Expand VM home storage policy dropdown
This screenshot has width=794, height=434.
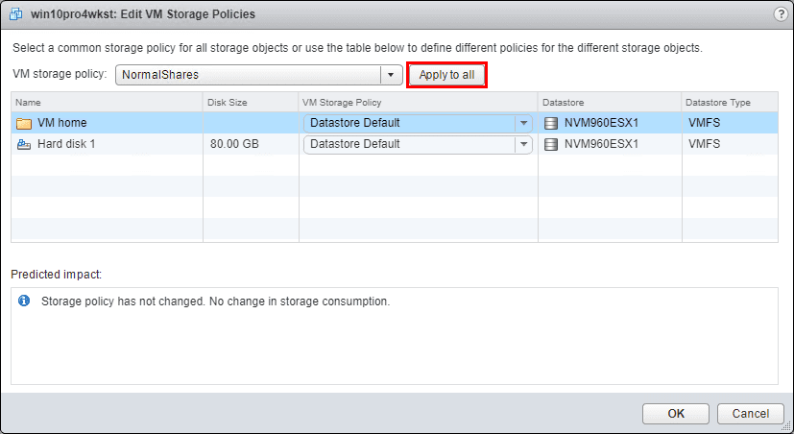tap(523, 123)
